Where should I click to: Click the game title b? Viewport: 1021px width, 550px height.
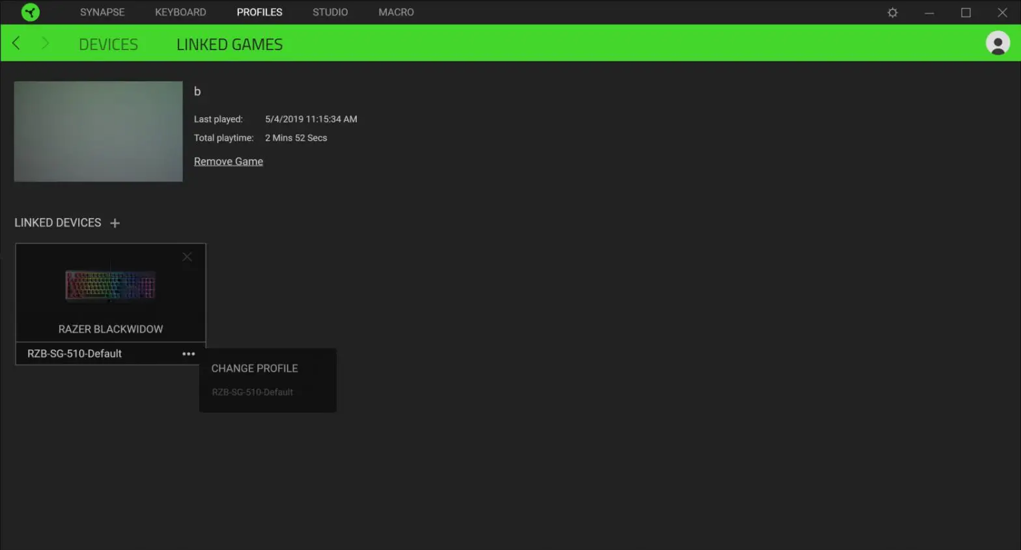[197, 92]
